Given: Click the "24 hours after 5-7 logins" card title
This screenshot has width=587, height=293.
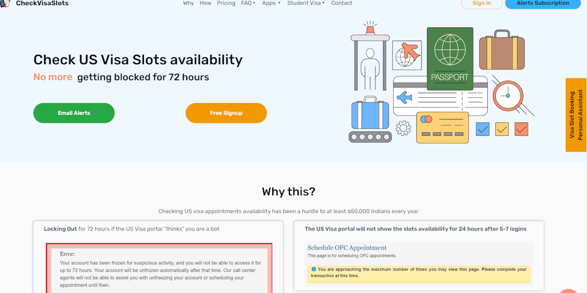Looking at the screenshot, I should 416,229.
